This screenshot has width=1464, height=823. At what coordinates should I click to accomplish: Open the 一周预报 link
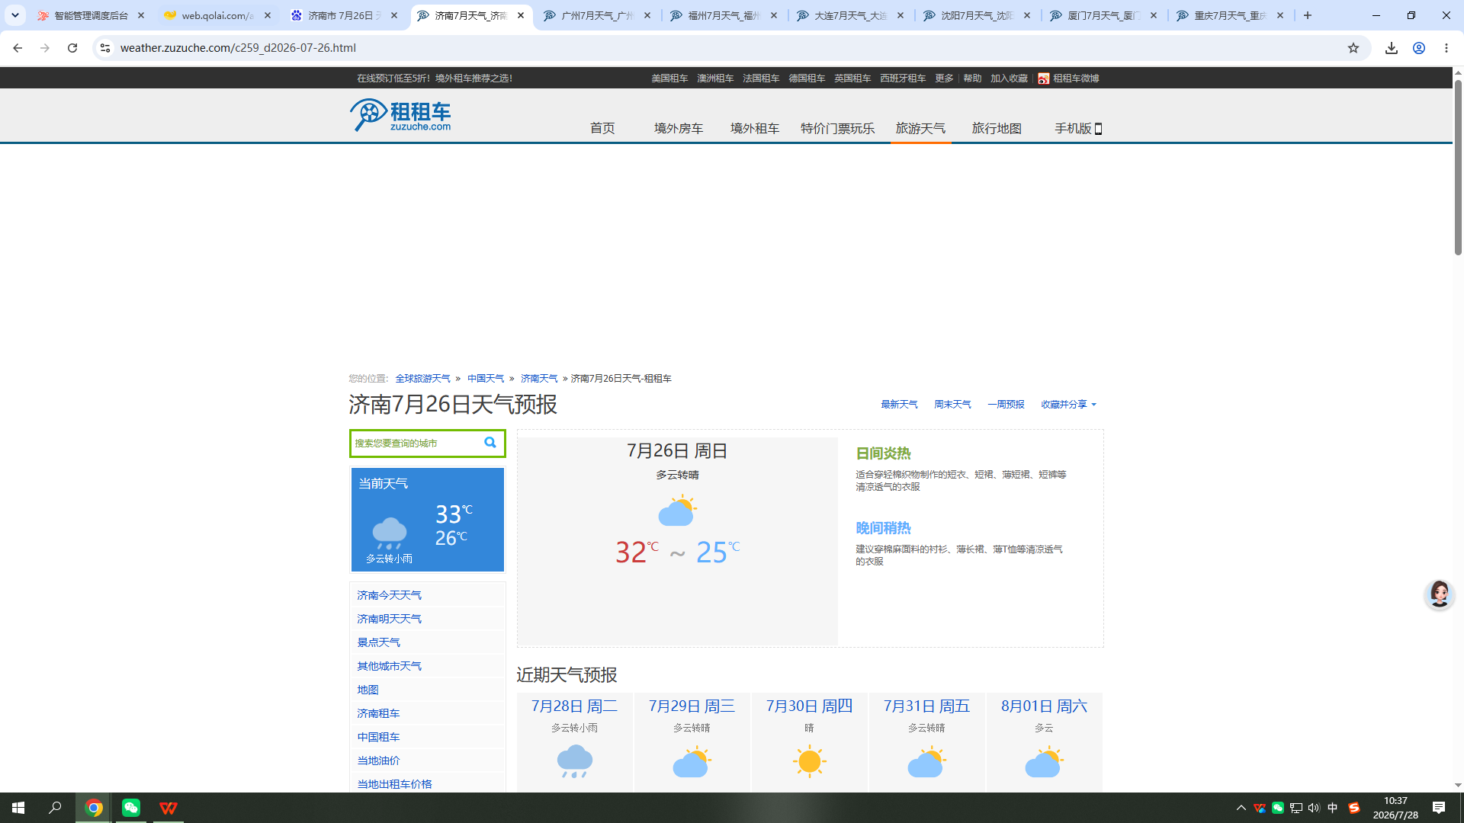click(x=1006, y=405)
